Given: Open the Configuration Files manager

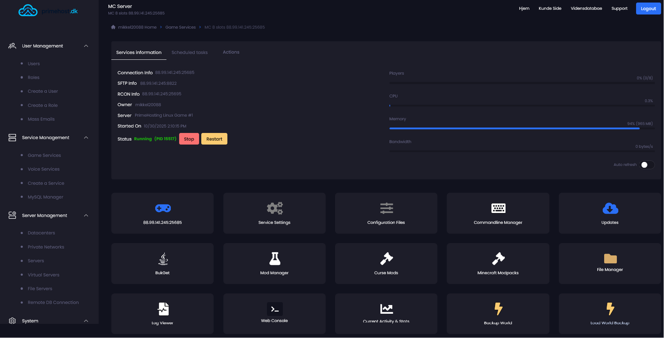Looking at the screenshot, I should 386,213.
